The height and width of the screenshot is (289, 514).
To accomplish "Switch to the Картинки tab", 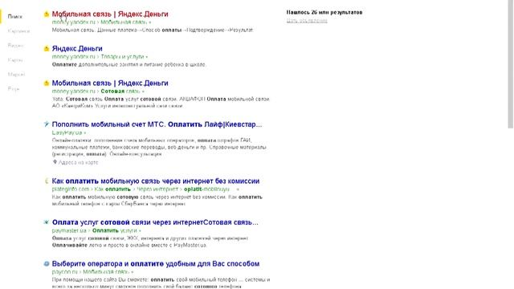I will click(x=18, y=31).
